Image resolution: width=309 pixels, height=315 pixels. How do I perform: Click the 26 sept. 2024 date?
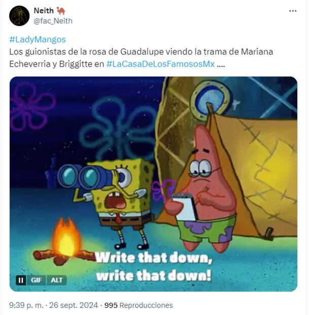click(x=74, y=305)
